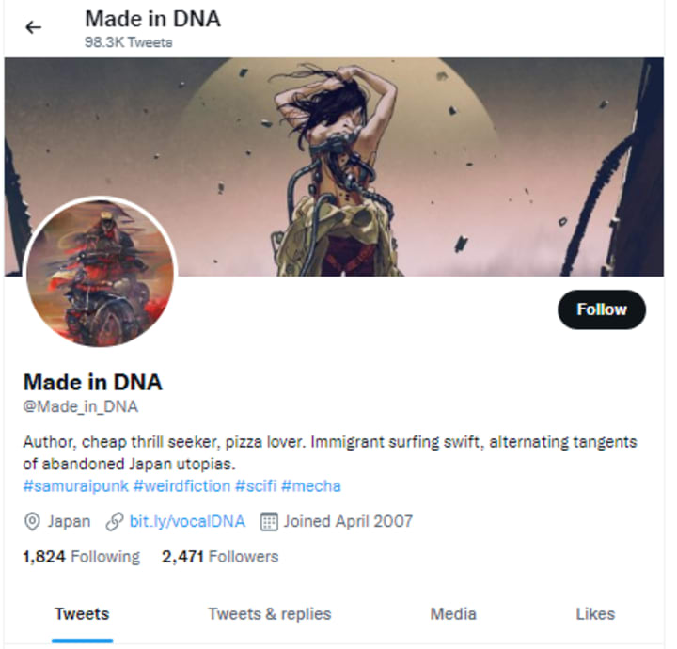The width and height of the screenshot is (677, 649).
Task: Switch to the Likes tab
Action: 595,614
